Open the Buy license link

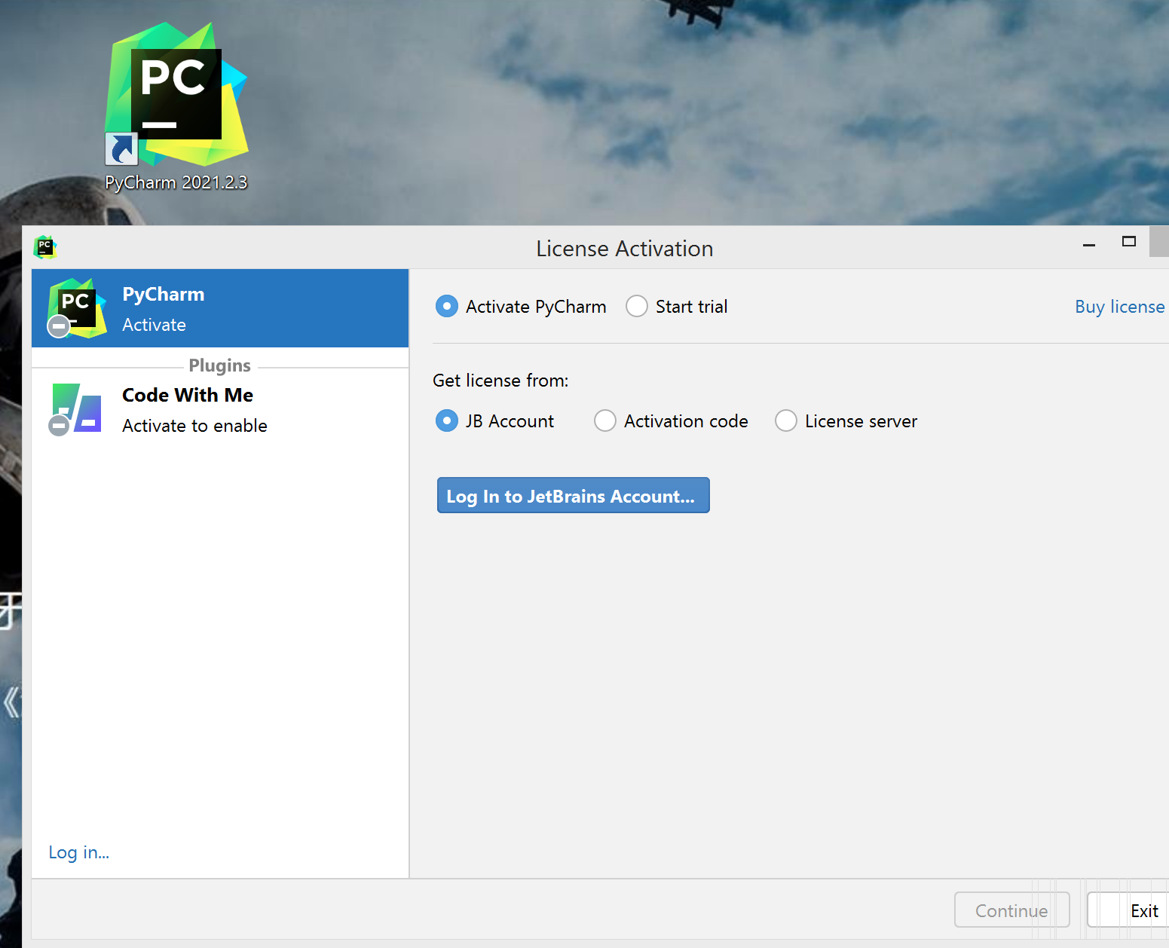pyautogui.click(x=1119, y=307)
